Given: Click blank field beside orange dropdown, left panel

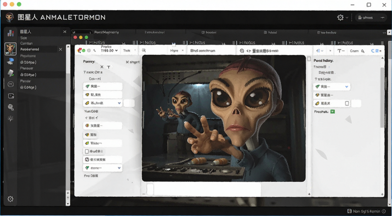Looking at the screenshot, I should [x=129, y=103].
